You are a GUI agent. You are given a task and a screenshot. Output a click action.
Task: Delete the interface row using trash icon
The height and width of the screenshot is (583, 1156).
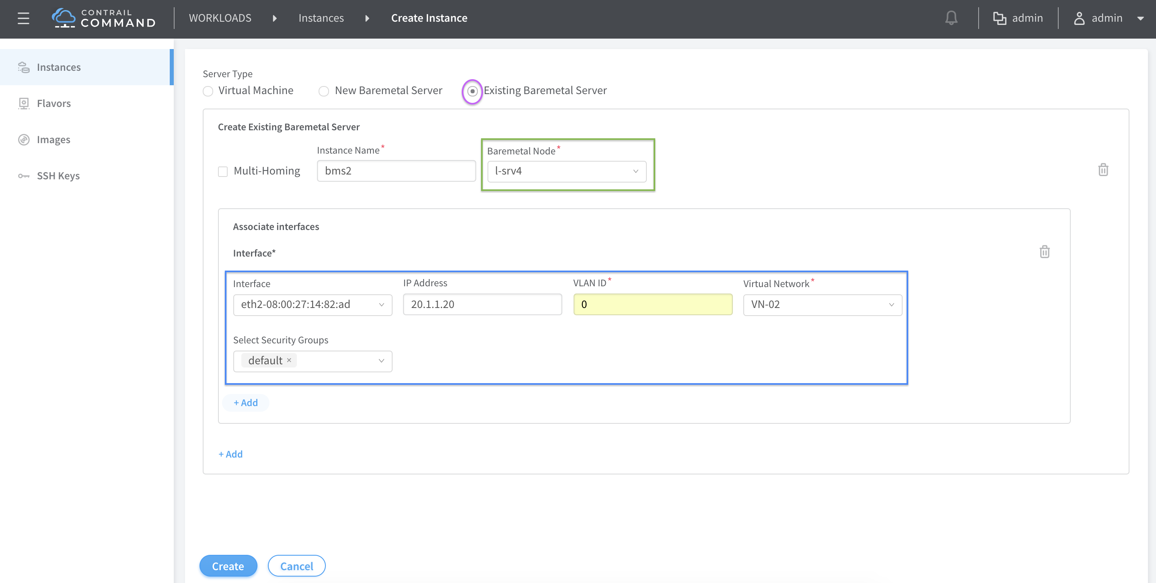[x=1044, y=252]
